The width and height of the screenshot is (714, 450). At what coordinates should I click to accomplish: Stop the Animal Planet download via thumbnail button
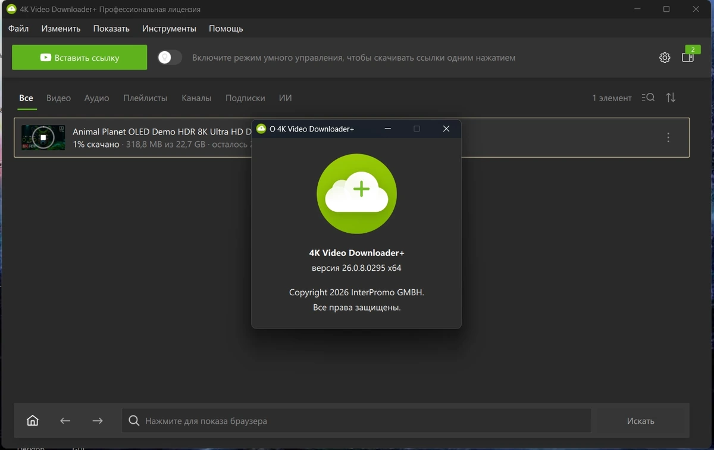point(43,137)
